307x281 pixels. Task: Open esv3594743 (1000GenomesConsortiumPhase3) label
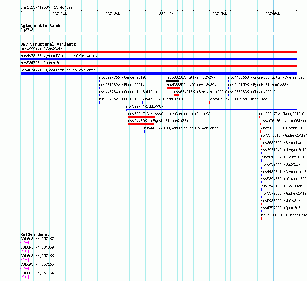(x=169, y=114)
